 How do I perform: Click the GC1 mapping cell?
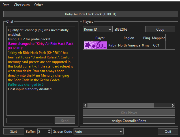tap(159, 45)
